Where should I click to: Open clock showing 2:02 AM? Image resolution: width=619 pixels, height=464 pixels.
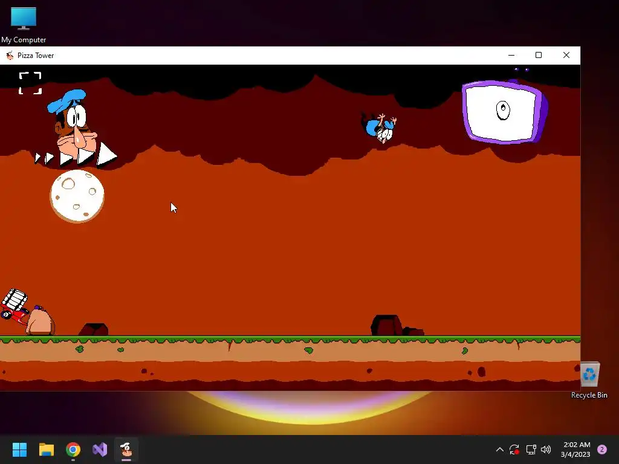coord(575,449)
